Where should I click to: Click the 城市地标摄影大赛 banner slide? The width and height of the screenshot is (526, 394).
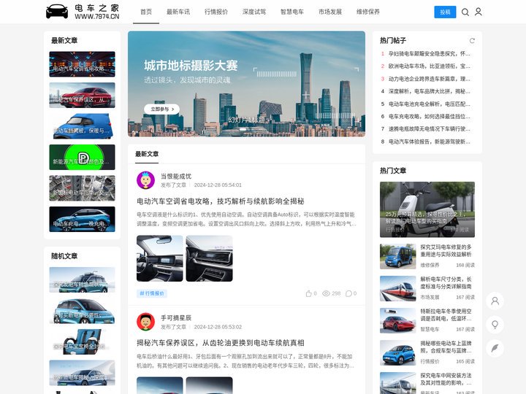[x=246, y=84]
